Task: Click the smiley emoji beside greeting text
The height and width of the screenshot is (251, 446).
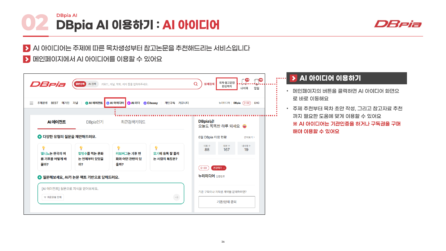Action: tap(245, 126)
